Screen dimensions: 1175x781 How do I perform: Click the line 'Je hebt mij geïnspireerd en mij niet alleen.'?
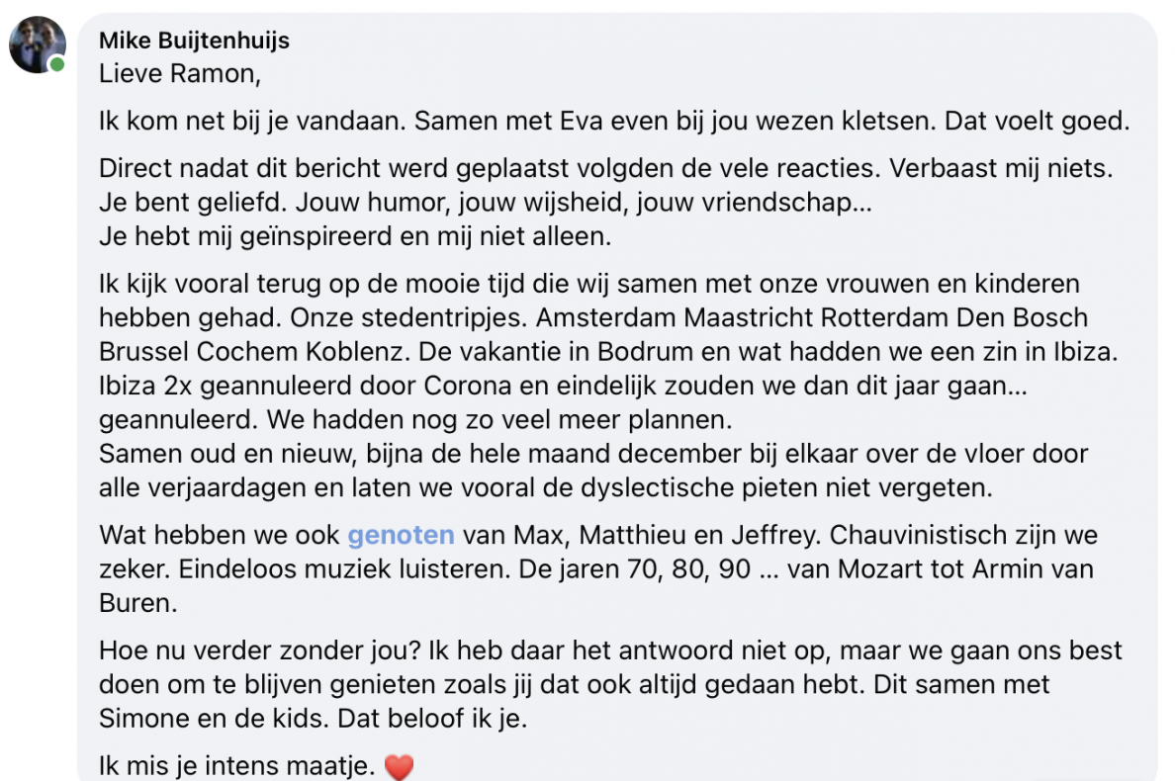pos(355,236)
